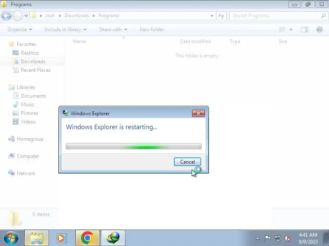Expand the arrow after Downloads in path
329x246 pixels.
click(94, 16)
